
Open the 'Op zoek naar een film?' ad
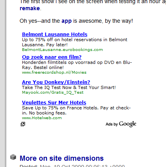click(x=52, y=57)
